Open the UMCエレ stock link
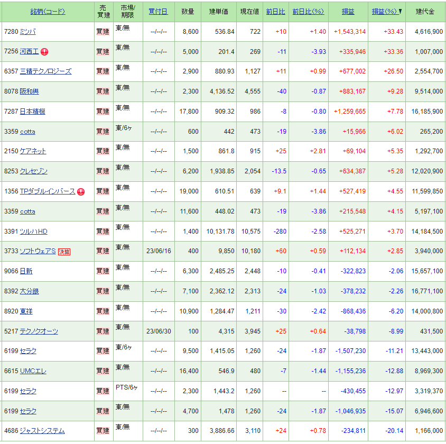This screenshot has width=446, height=444. coord(33,371)
